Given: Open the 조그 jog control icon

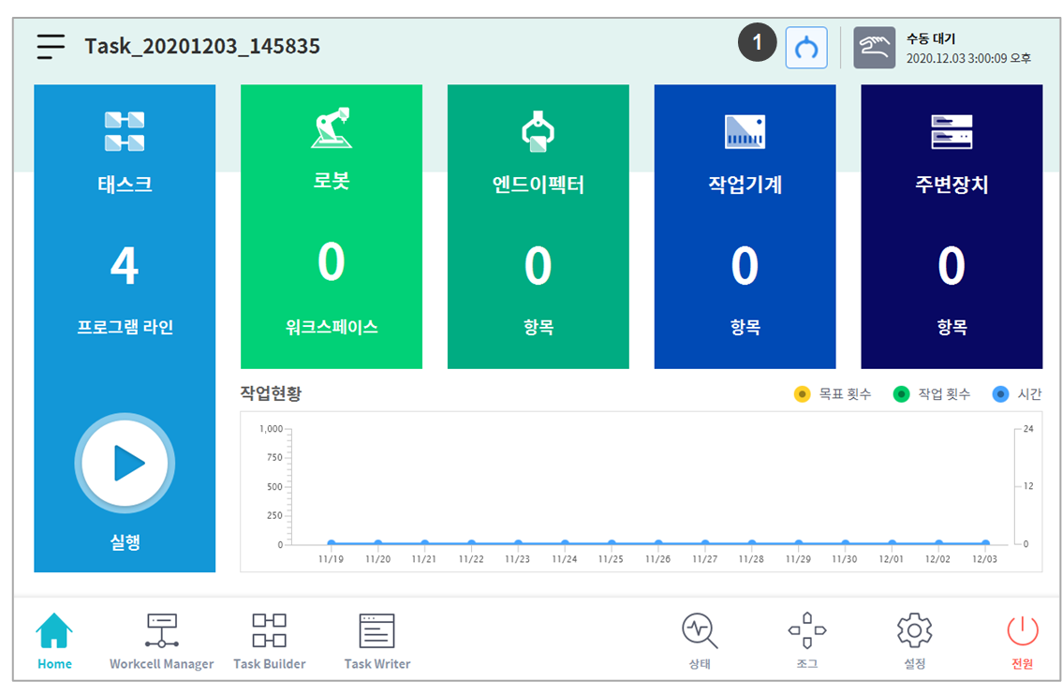Looking at the screenshot, I should [x=806, y=641].
